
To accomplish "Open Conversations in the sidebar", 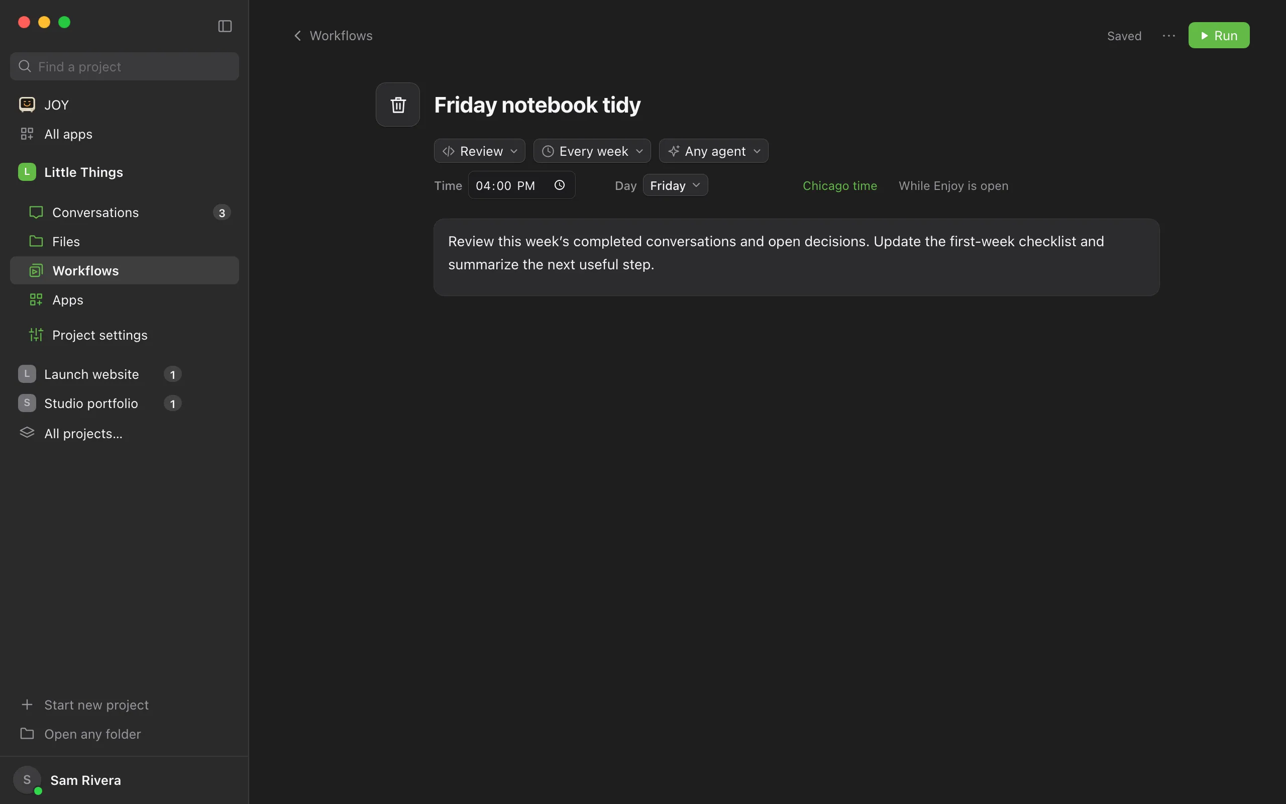I will coord(125,212).
